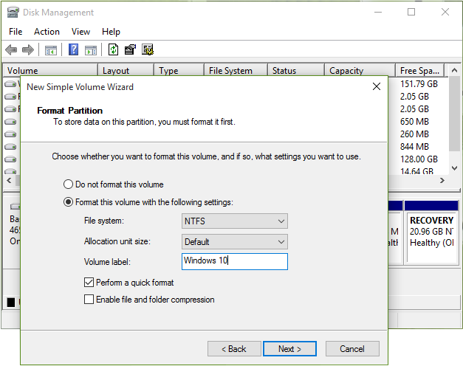Click the Next button in wizard

coord(289,348)
